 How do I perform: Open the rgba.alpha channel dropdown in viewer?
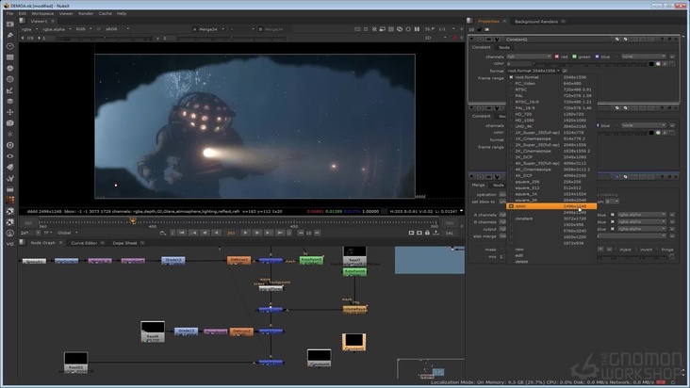[57, 29]
